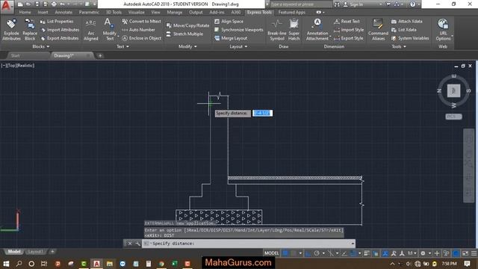The width and height of the screenshot is (478, 269).
Task: Click System Variables button
Action: (x=410, y=38)
